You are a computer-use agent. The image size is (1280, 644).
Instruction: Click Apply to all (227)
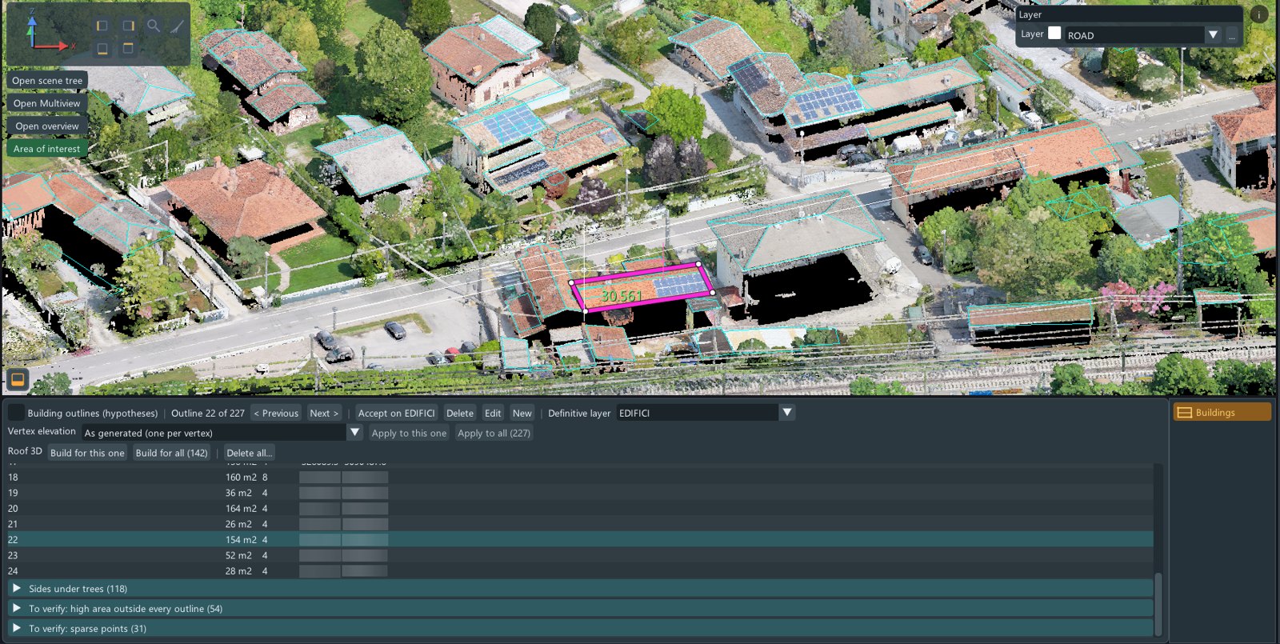[x=494, y=433]
